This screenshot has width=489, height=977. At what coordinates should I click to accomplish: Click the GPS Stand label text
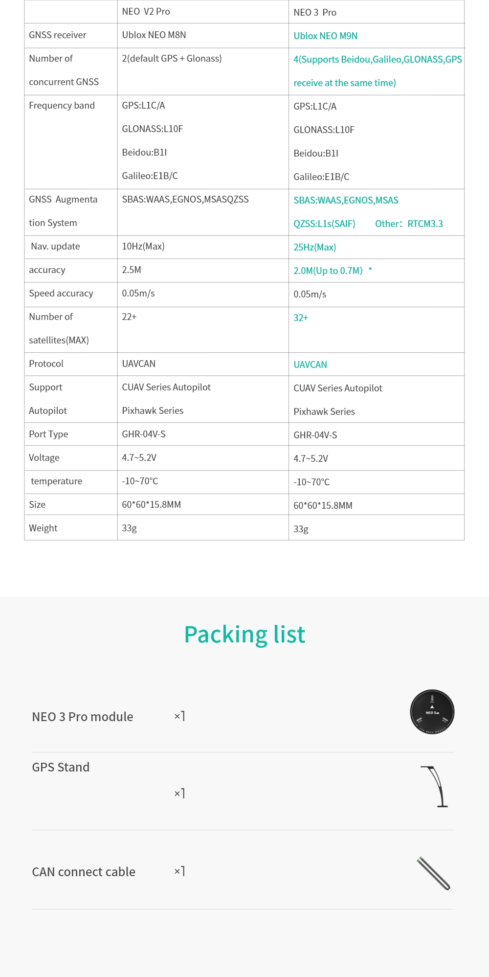point(61,767)
